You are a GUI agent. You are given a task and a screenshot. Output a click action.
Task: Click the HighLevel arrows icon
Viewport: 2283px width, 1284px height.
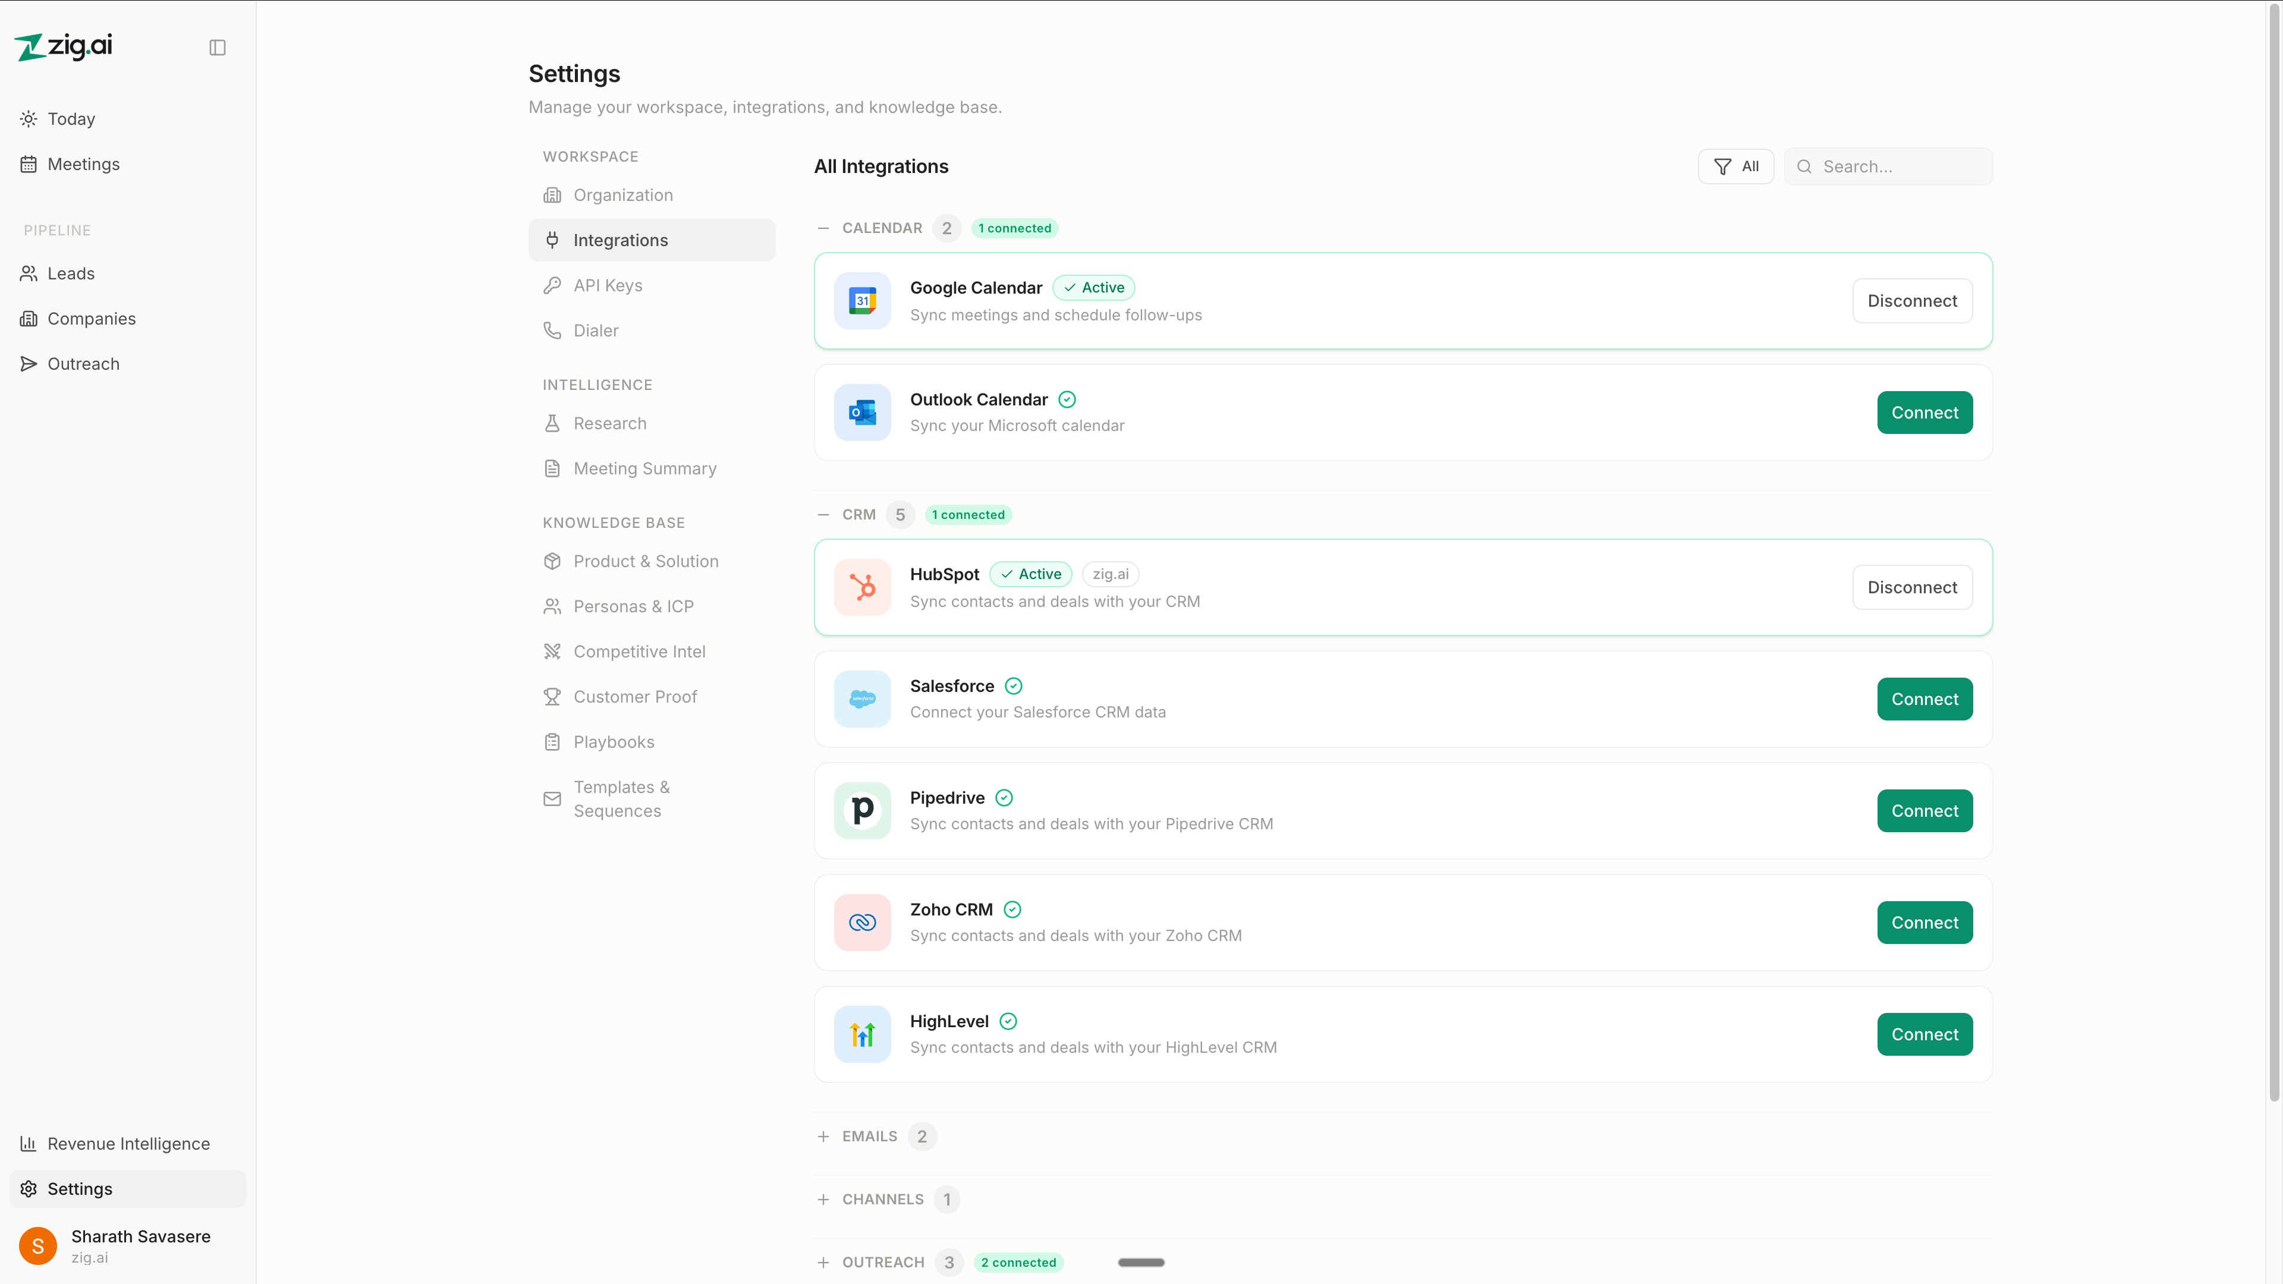click(862, 1033)
